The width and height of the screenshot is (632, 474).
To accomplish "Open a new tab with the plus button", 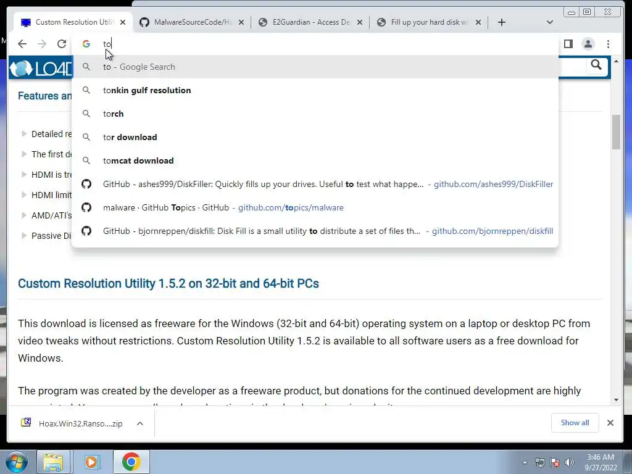I will 501,22.
